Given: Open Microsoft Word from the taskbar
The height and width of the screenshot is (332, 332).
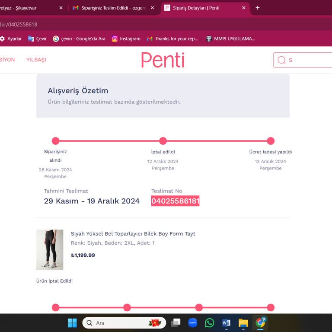Looking at the screenshot, I should pos(226,323).
